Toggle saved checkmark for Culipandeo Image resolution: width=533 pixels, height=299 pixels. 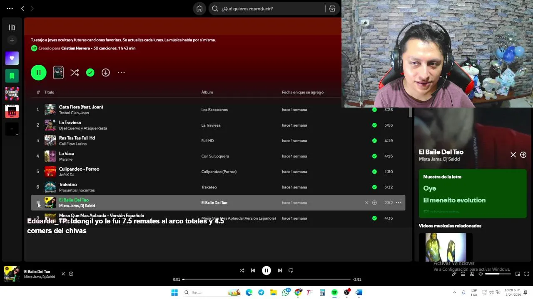tap(374, 172)
